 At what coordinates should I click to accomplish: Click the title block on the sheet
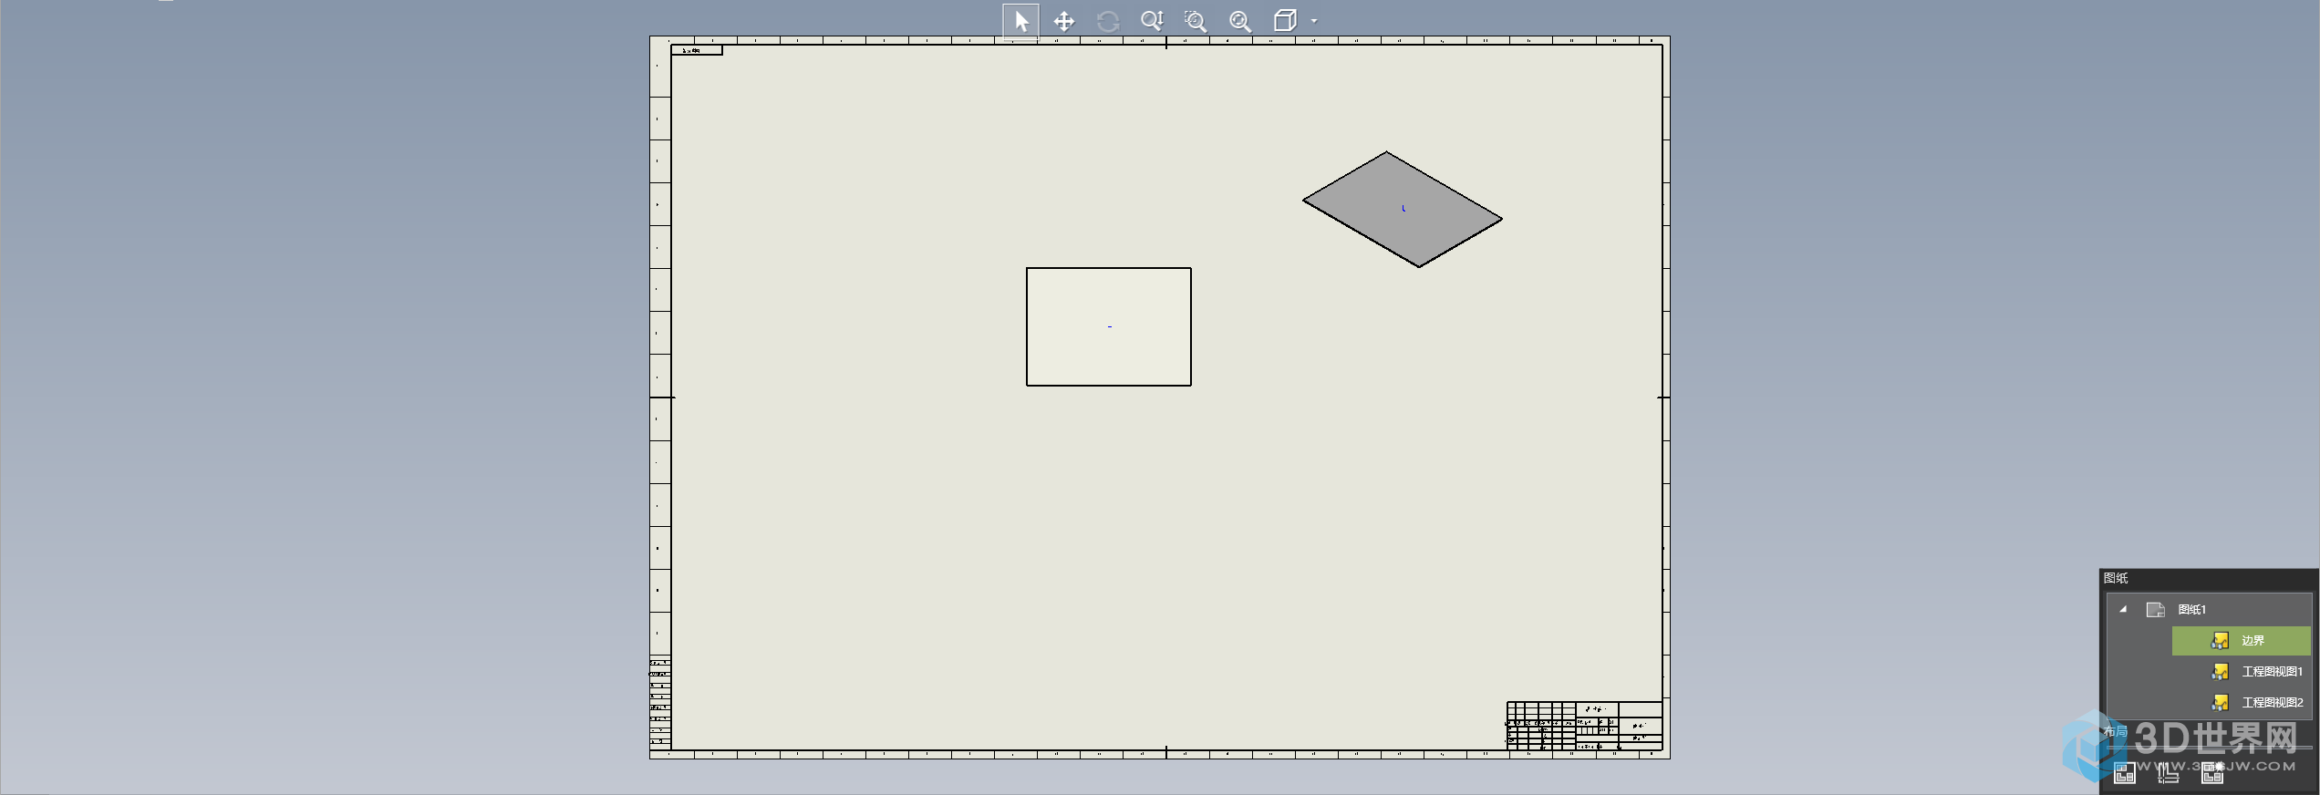point(1585,726)
